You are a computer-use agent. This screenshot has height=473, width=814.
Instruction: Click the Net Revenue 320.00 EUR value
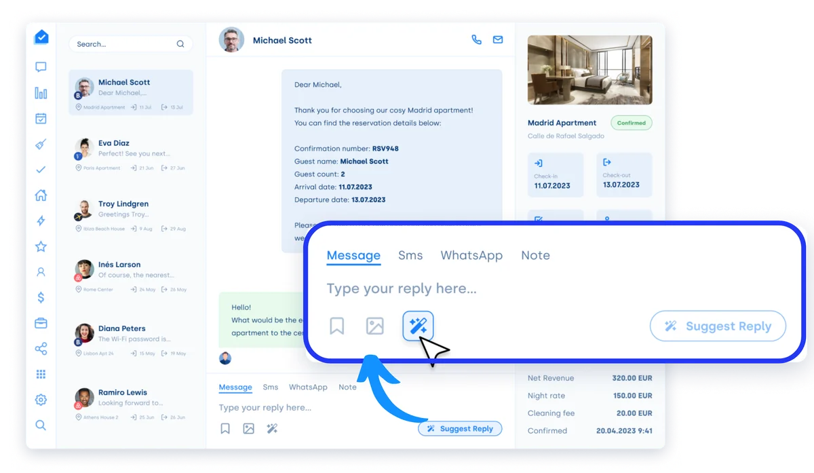(632, 378)
